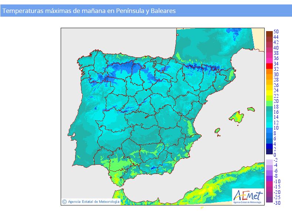Click the '0' label on the legend
This screenshot has height=211, width=292.
[x=275, y=155]
